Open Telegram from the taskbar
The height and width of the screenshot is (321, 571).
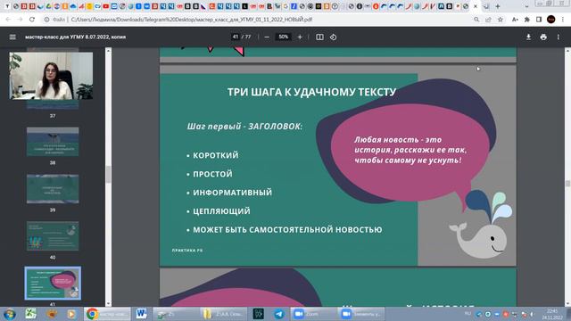coord(279,314)
